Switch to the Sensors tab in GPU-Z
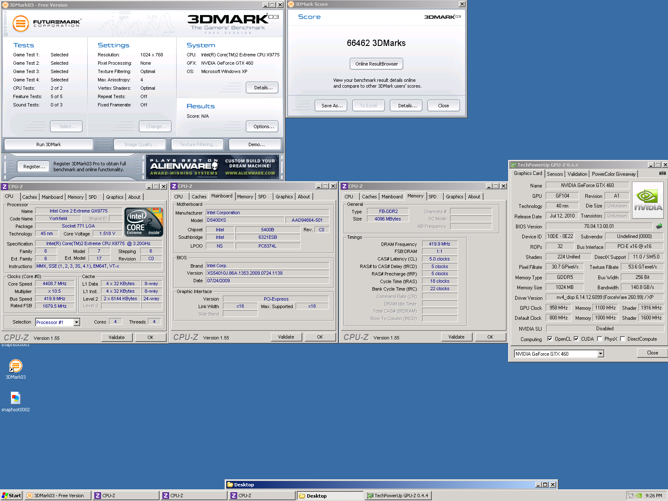This screenshot has width=668, height=501. (555, 174)
